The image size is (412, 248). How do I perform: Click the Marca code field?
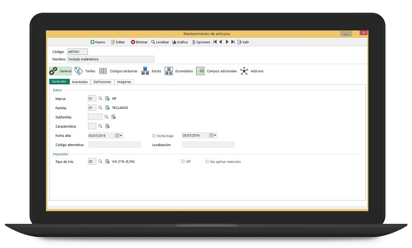(92, 98)
